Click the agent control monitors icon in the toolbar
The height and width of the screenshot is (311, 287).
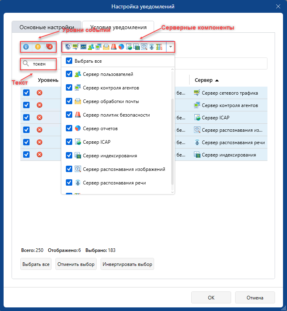point(98,47)
